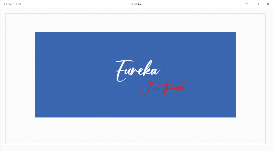Open the Fichier menu
The image size is (273, 151).
click(8, 4)
